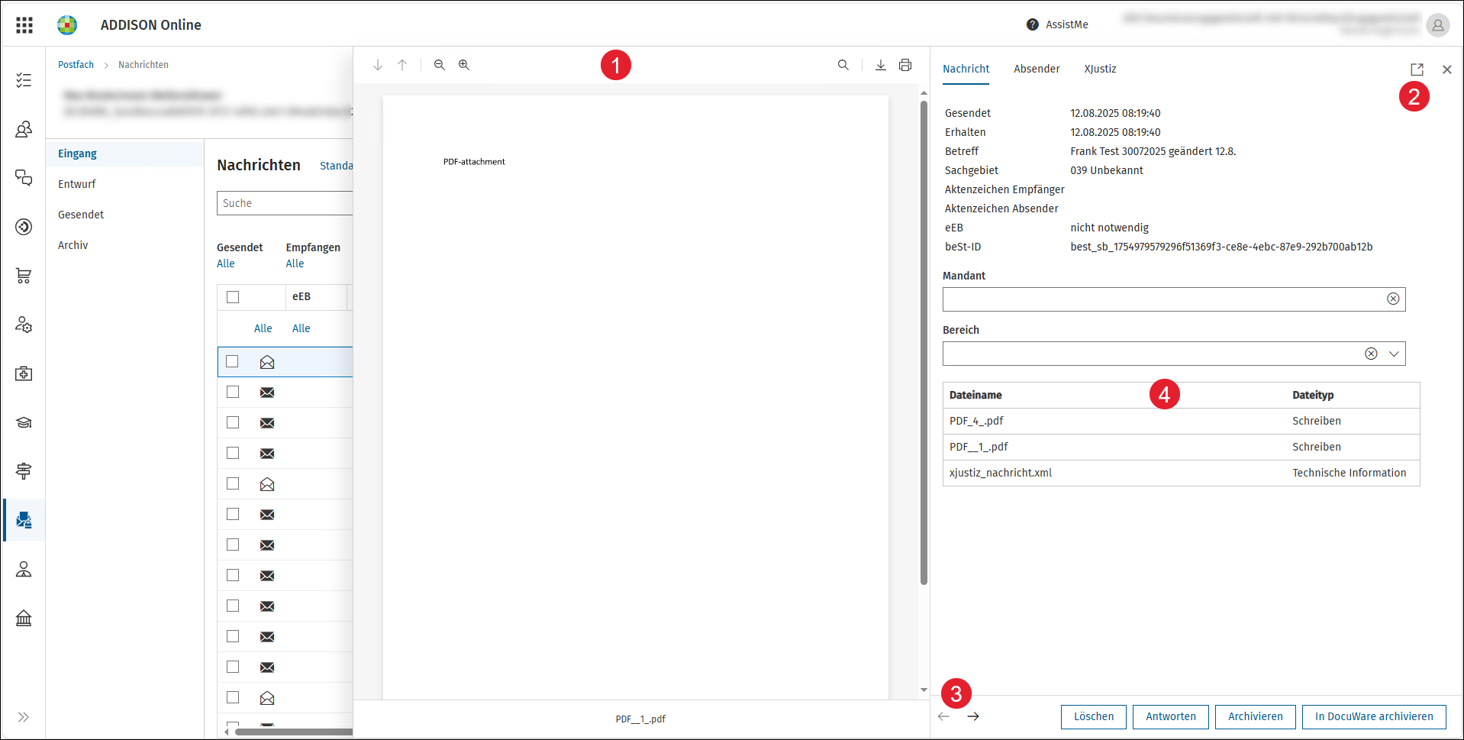Viewport: 1464px width, 740px height.
Task: Click the Antworten button
Action: (x=1170, y=716)
